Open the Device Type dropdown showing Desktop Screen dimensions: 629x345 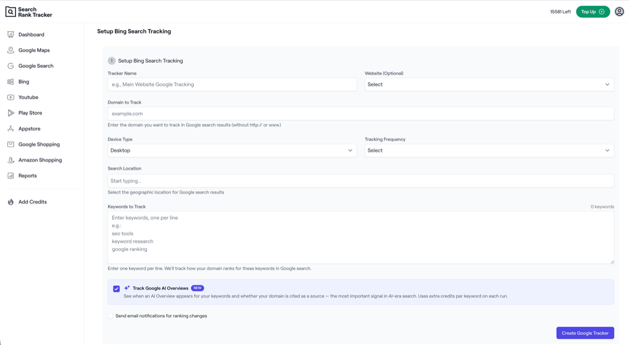tap(232, 151)
